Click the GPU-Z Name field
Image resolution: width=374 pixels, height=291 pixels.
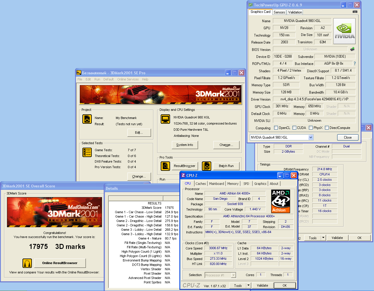[302, 21]
